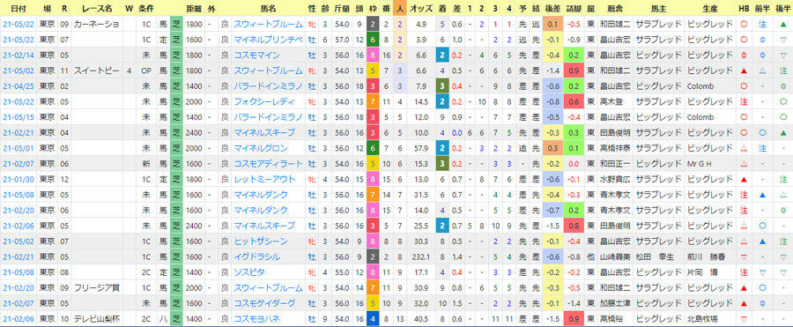Open バラードインミラノ in the 21-04/25 row
793x327 pixels.
click(x=269, y=86)
